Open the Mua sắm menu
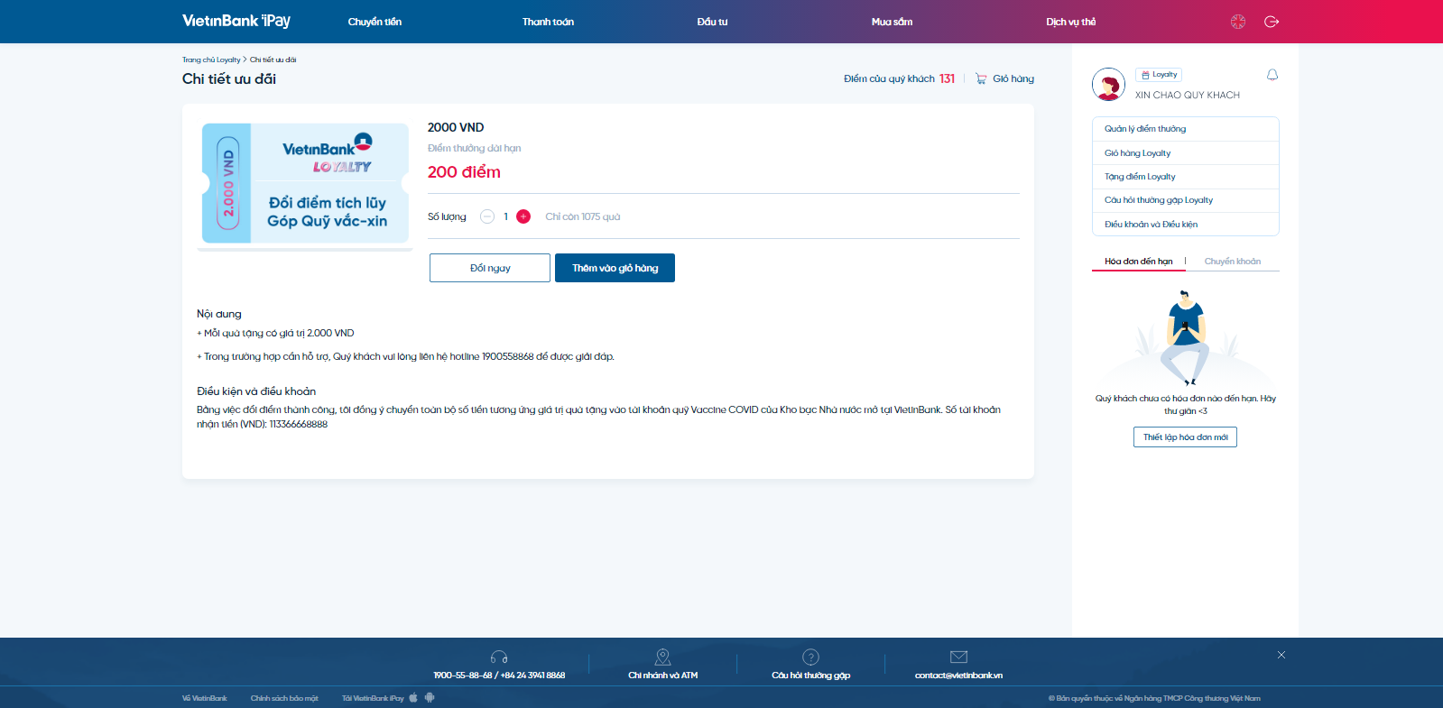 tap(892, 22)
